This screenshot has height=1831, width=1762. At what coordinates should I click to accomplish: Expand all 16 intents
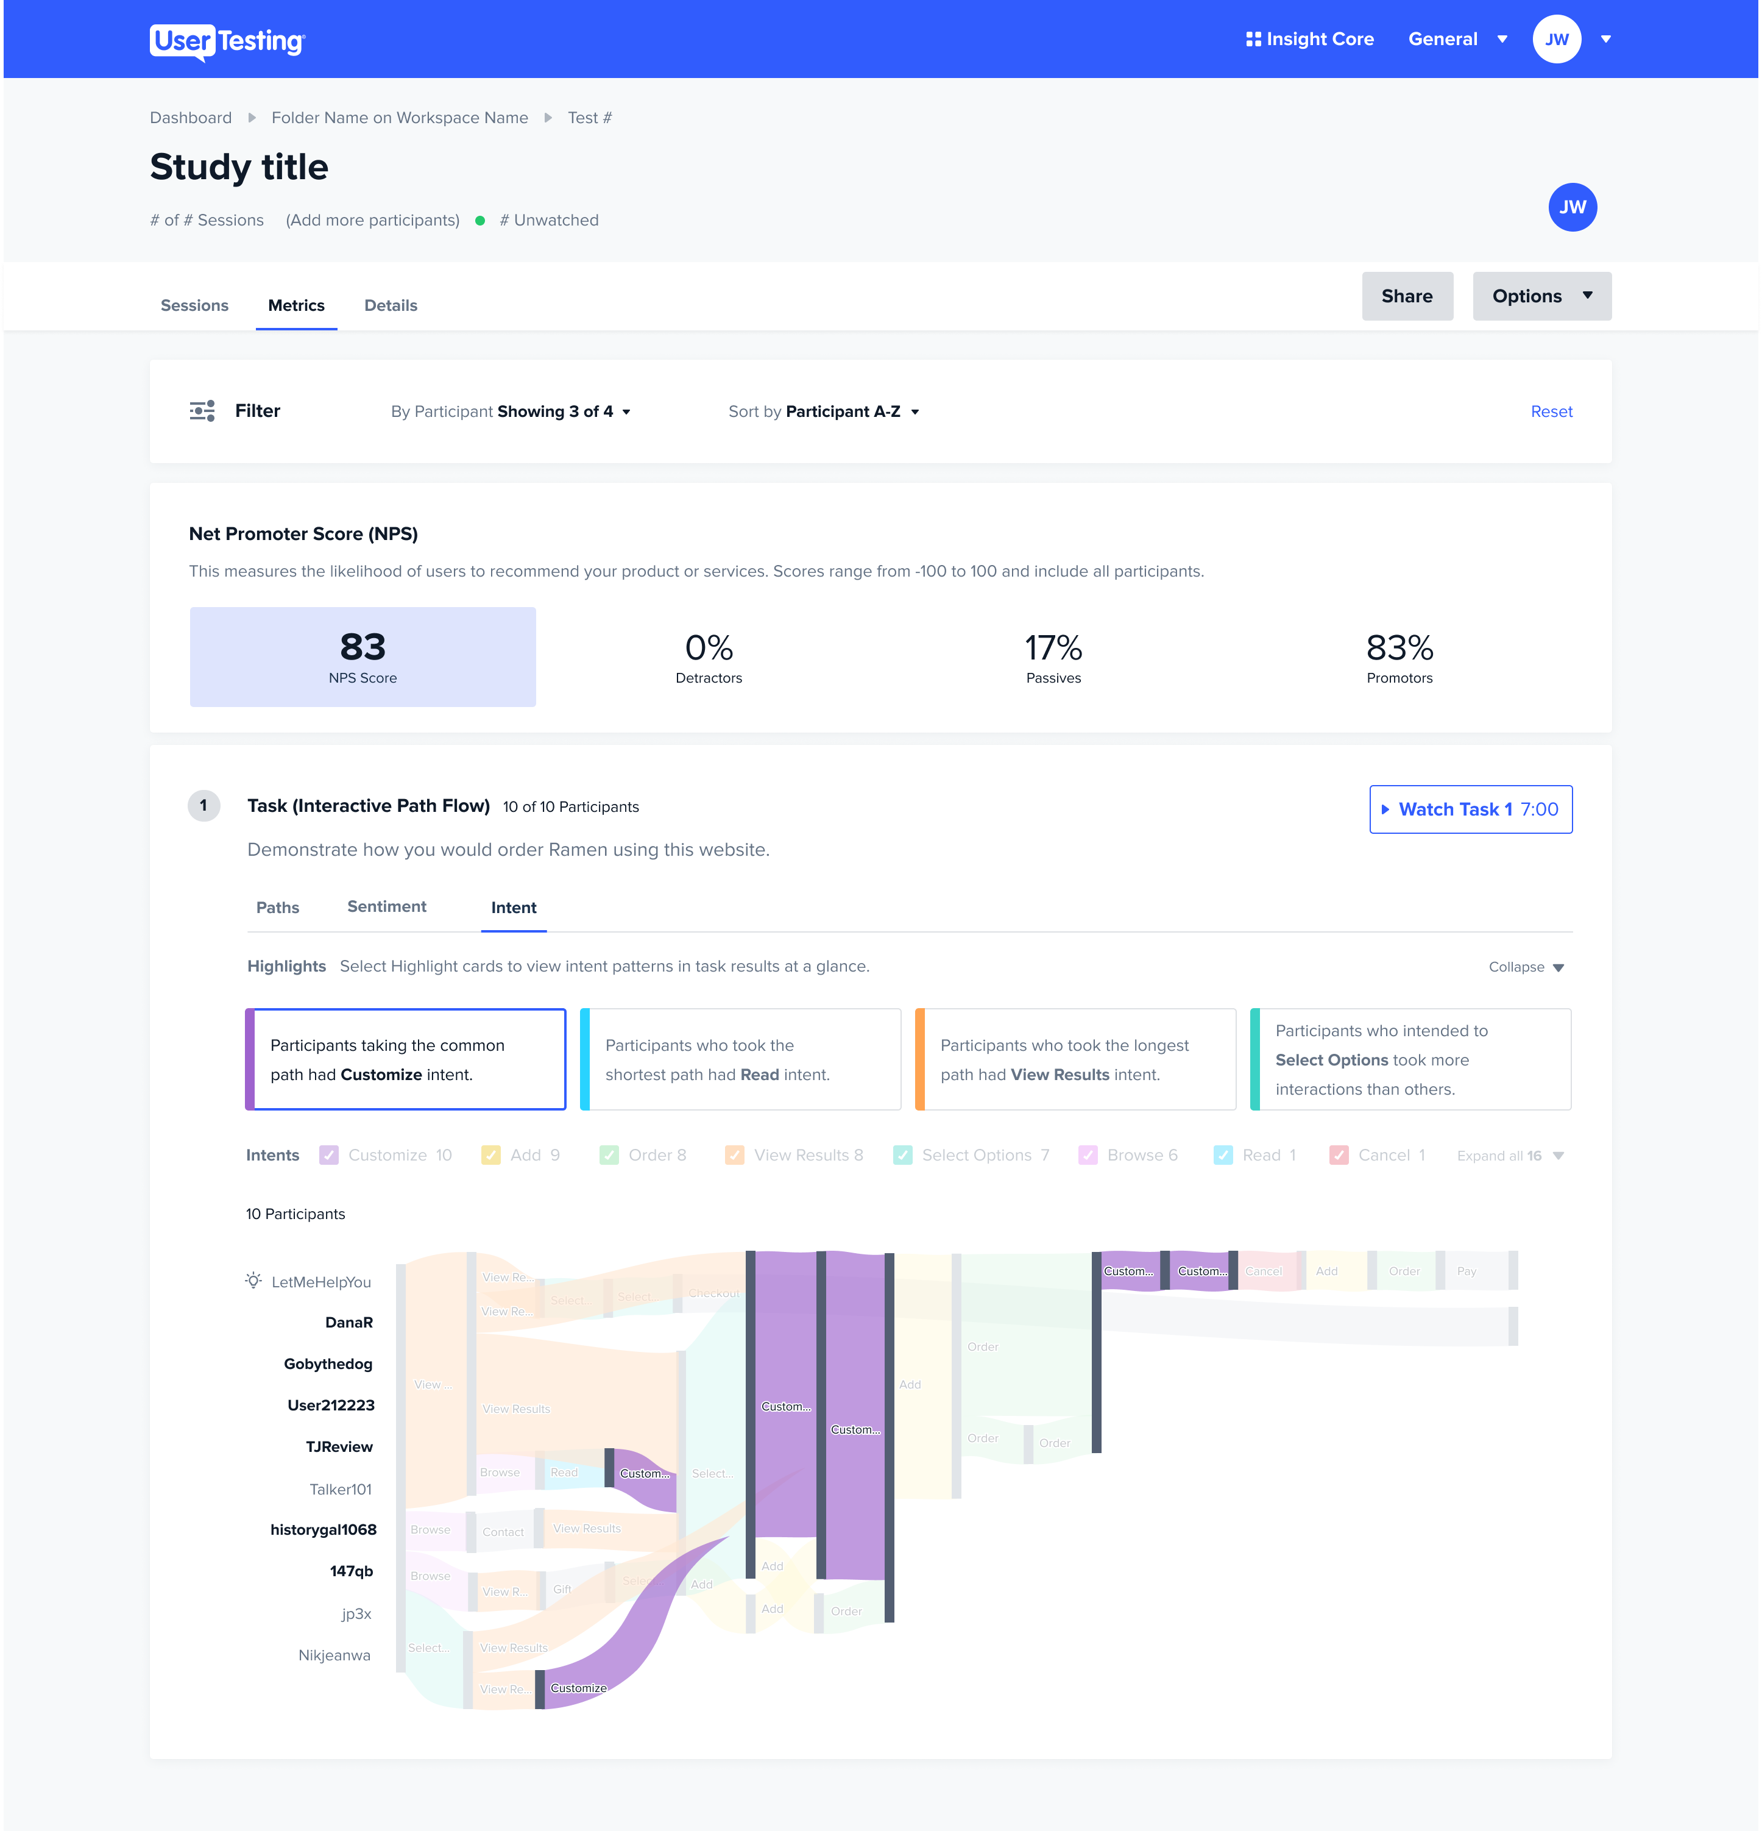[1510, 1156]
